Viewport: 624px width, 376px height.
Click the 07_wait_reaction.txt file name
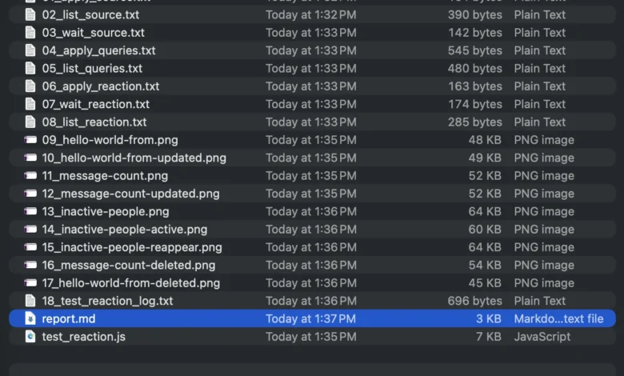[x=95, y=104]
